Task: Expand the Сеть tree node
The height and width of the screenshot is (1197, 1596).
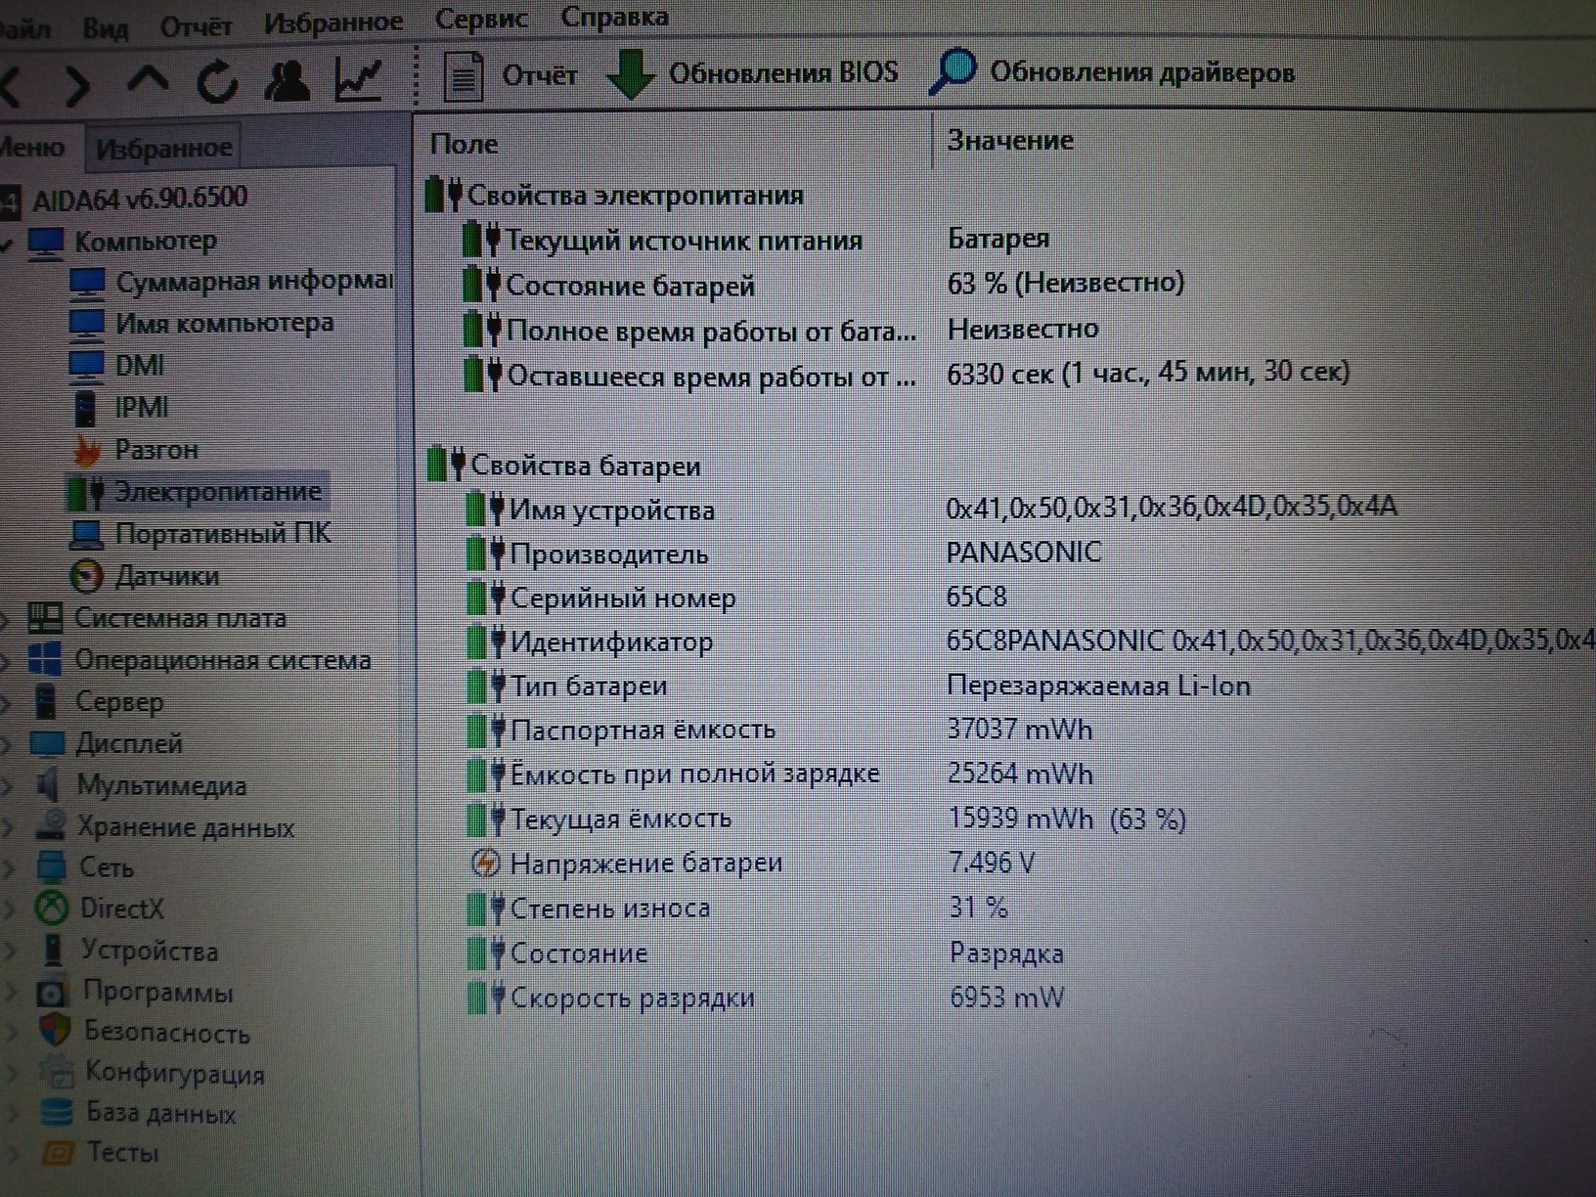Action: coord(9,867)
